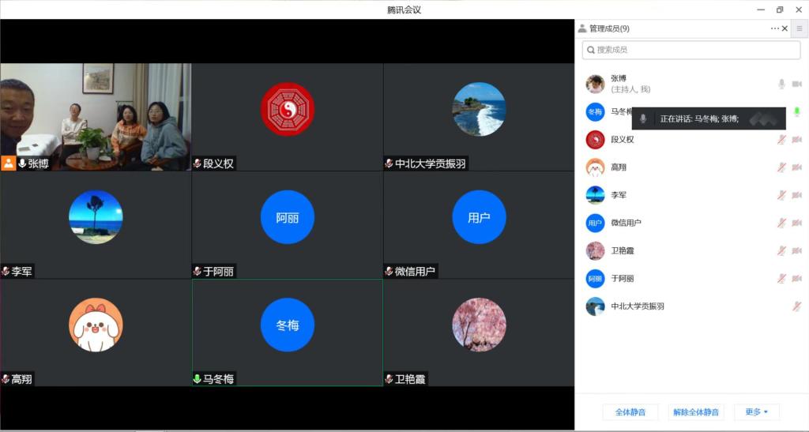Toggle 张博's camera icon in member list
The width and height of the screenshot is (809, 432).
[x=796, y=84]
